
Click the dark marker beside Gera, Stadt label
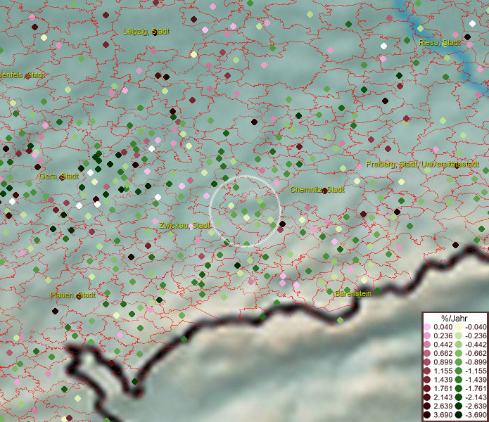tap(63, 177)
